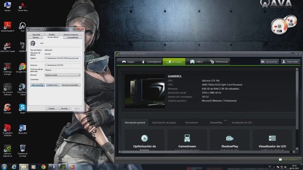Viewport: 303px width, 170px height.
Task: Switch to the Compatibilidad tab
Action: tap(72, 37)
